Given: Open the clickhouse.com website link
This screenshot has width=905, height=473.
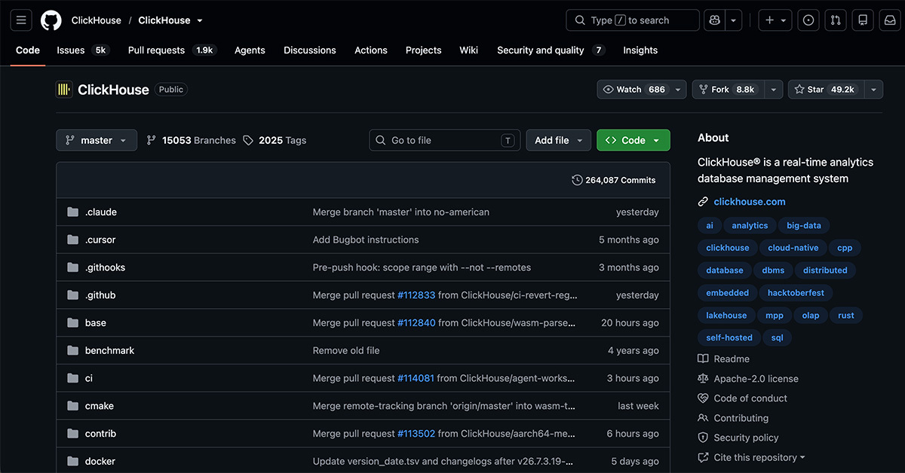Looking at the screenshot, I should [750, 202].
